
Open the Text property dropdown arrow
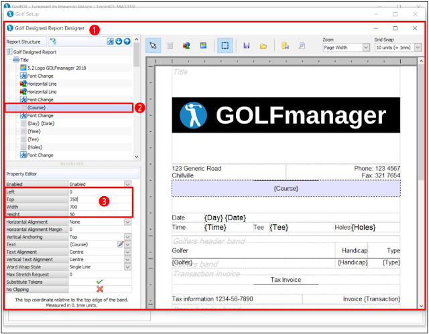(127, 244)
